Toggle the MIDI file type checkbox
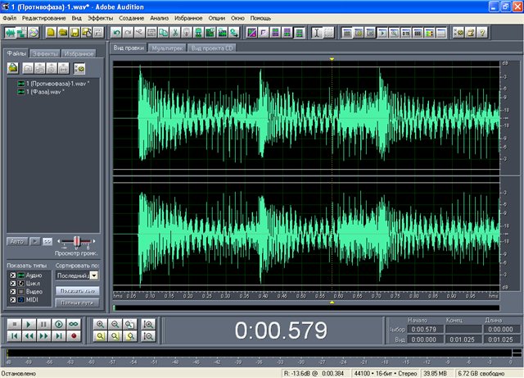 pyautogui.click(x=11, y=299)
